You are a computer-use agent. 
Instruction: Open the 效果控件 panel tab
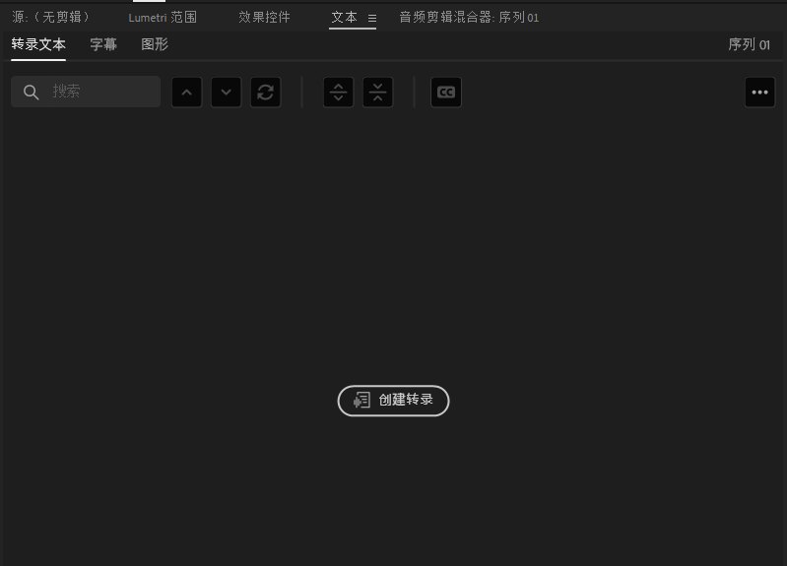point(264,18)
